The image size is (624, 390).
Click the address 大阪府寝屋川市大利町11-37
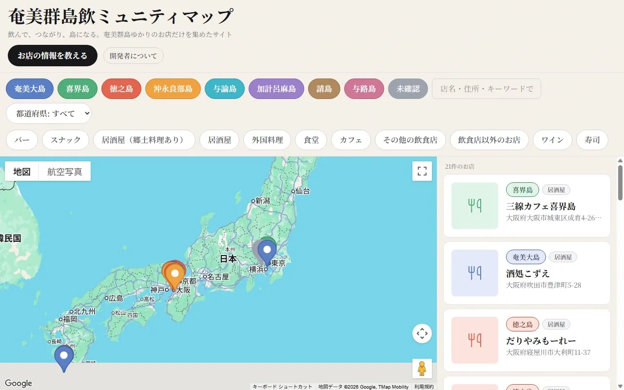[548, 352]
